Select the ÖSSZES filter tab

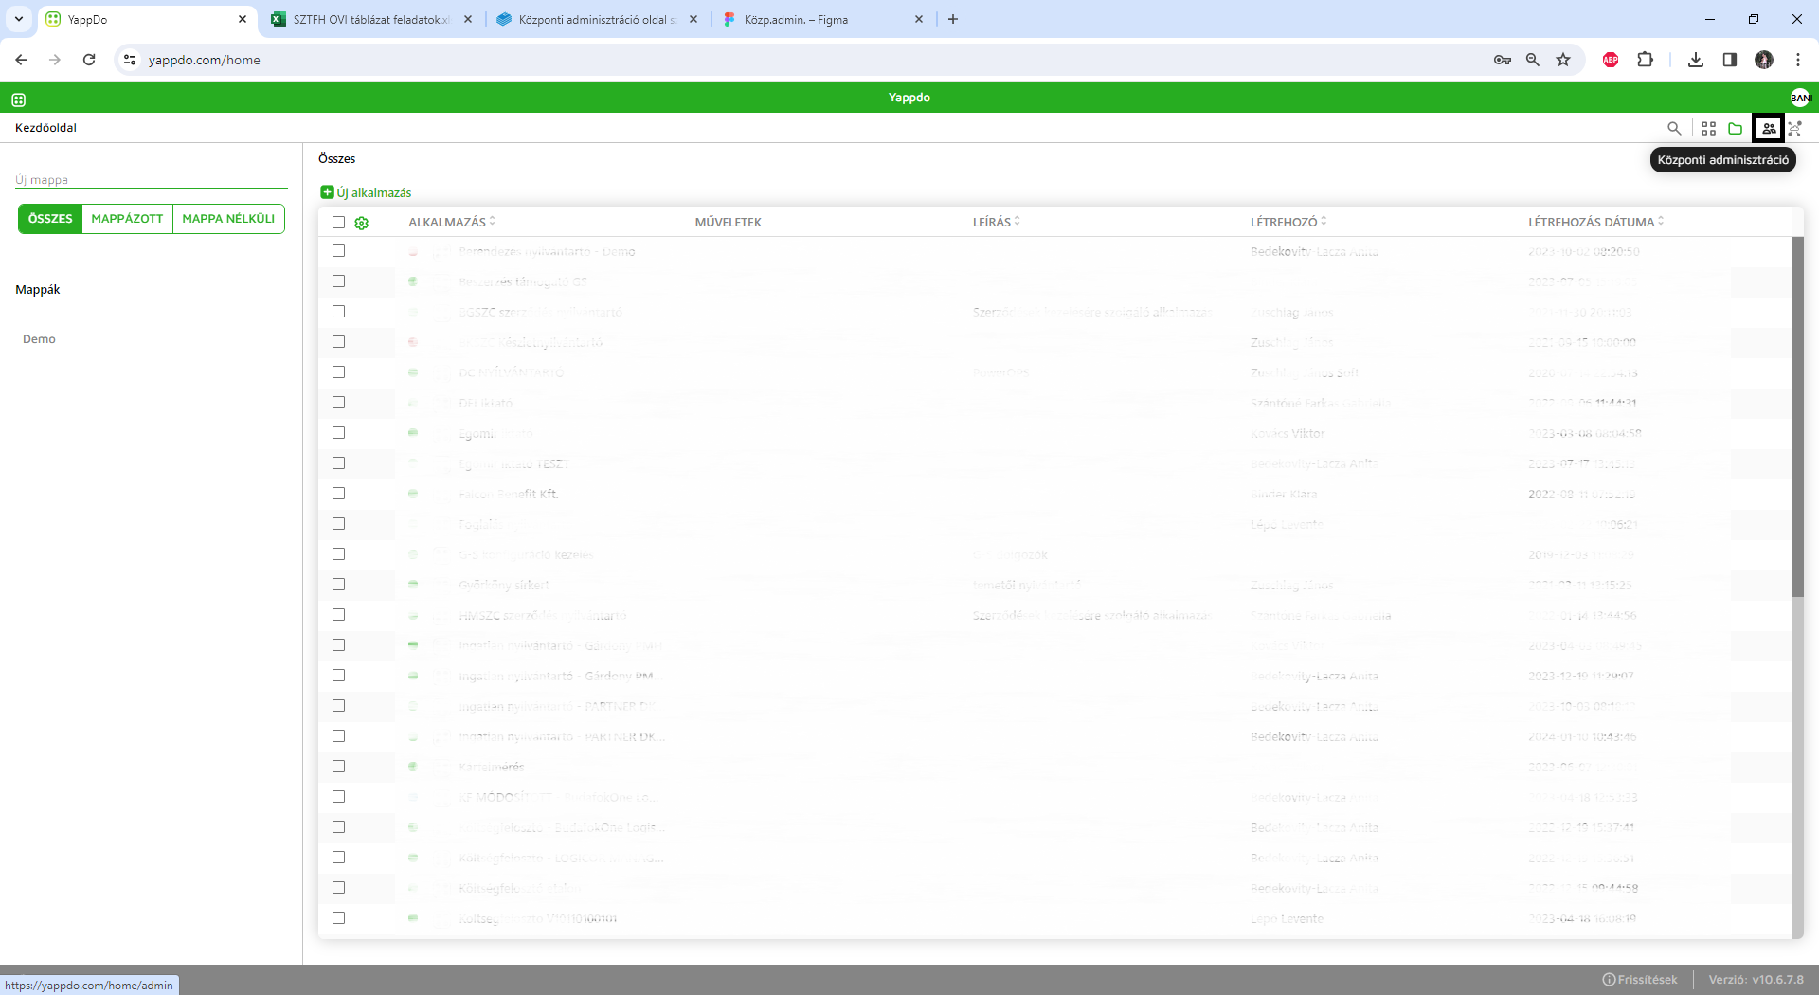pyautogui.click(x=50, y=219)
